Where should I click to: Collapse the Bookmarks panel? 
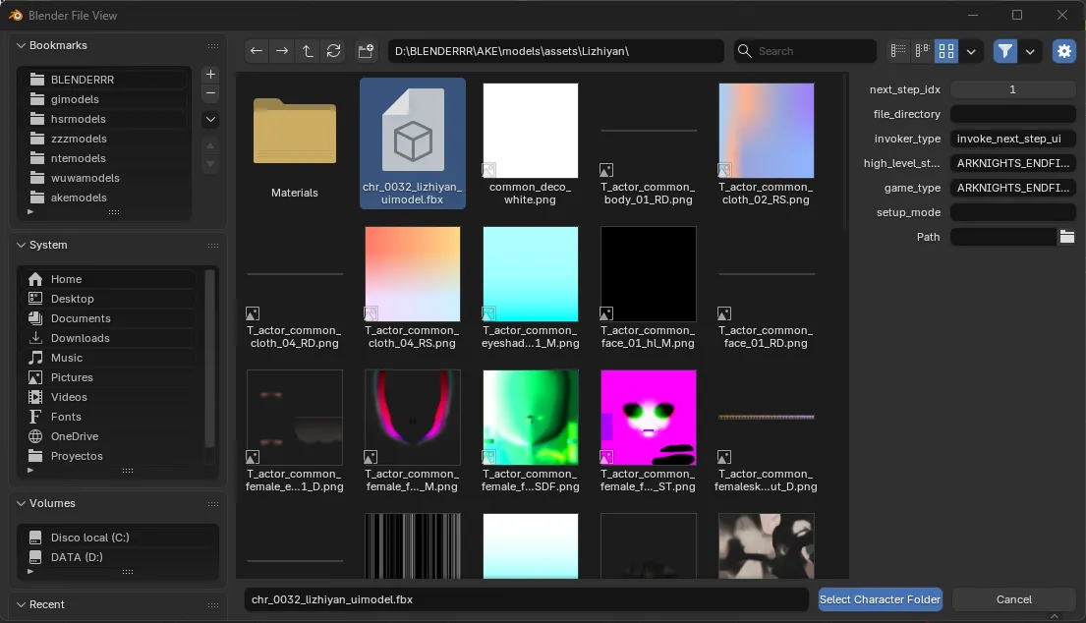[x=21, y=45]
